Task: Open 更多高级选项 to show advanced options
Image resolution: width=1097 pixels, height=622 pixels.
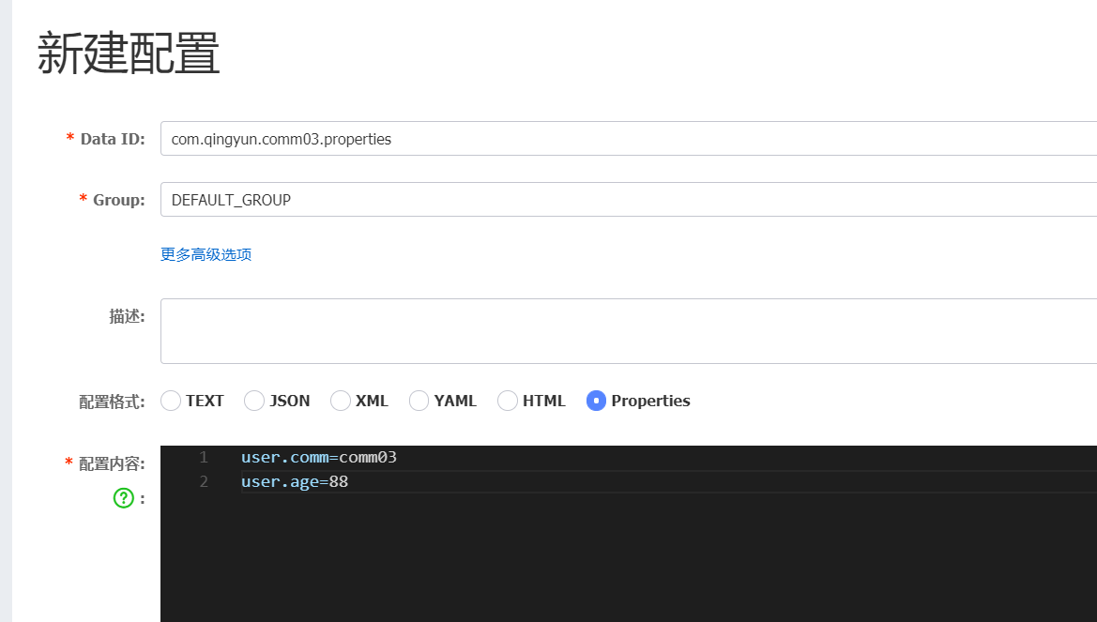Action: (x=206, y=254)
